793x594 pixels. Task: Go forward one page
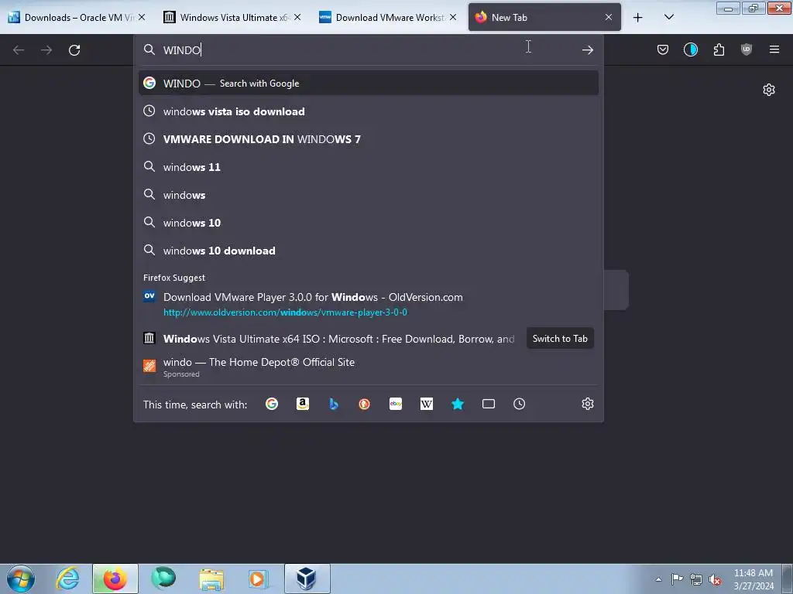point(46,50)
